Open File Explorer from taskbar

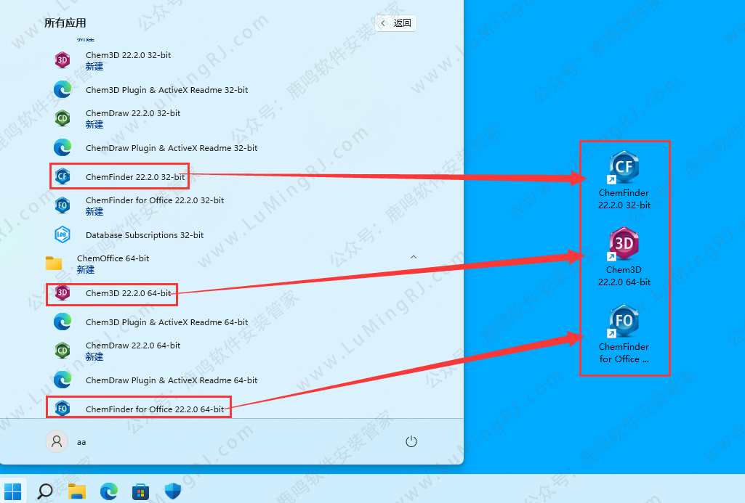[76, 491]
